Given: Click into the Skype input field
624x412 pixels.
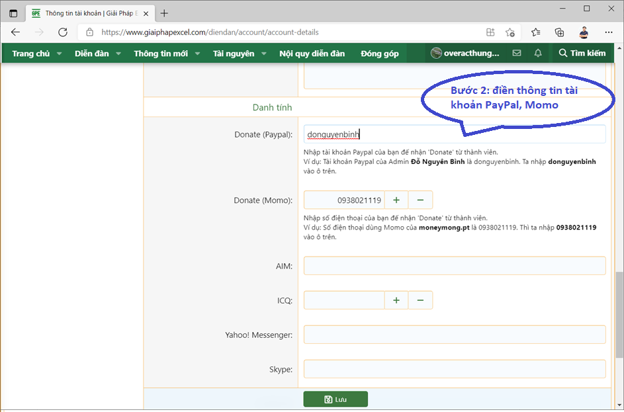Looking at the screenshot, I should click(x=455, y=369).
